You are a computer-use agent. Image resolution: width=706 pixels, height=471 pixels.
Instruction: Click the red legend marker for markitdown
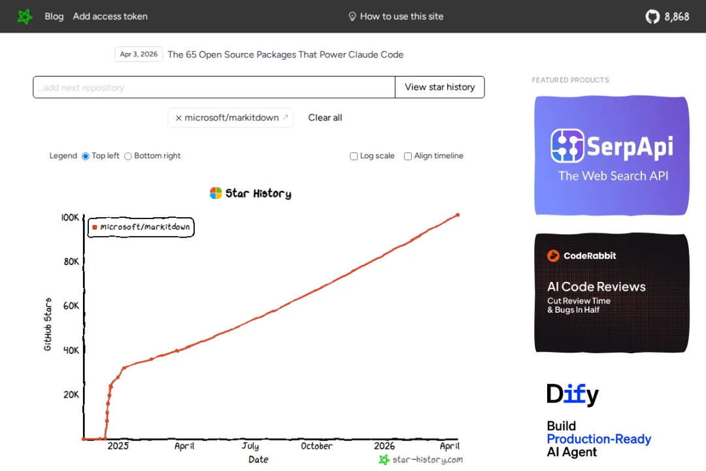pos(95,227)
